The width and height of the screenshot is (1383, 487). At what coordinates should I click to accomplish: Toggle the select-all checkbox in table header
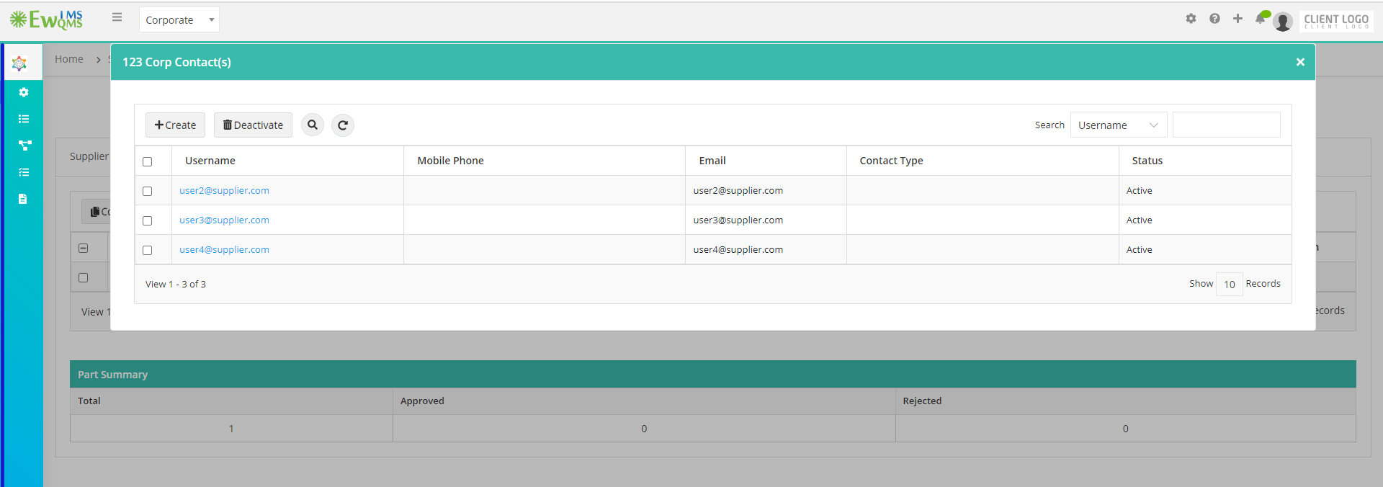click(148, 161)
